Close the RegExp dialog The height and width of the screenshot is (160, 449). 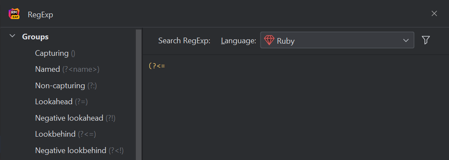(x=434, y=13)
